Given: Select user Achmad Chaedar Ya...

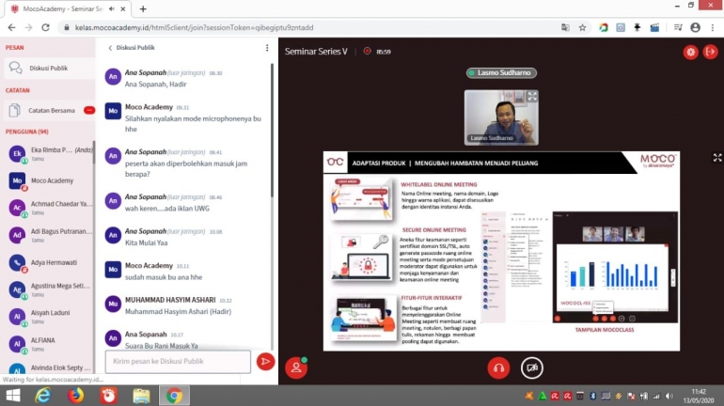Looking at the screenshot, I should point(49,208).
